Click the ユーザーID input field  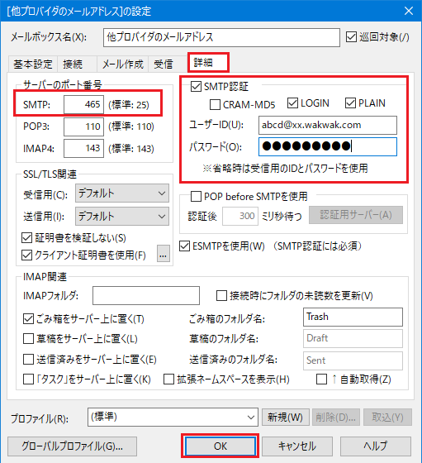(328, 125)
